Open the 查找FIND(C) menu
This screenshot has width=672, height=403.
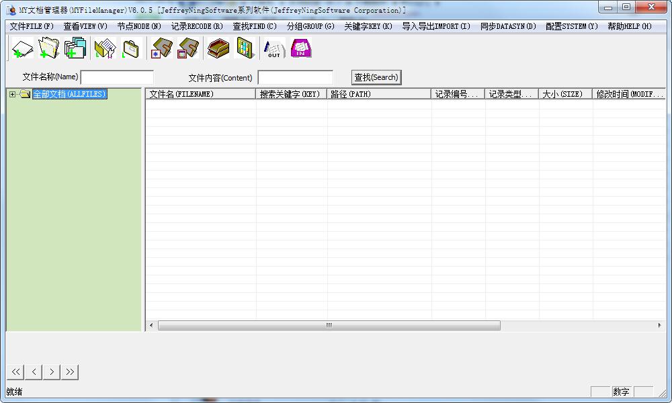point(255,26)
